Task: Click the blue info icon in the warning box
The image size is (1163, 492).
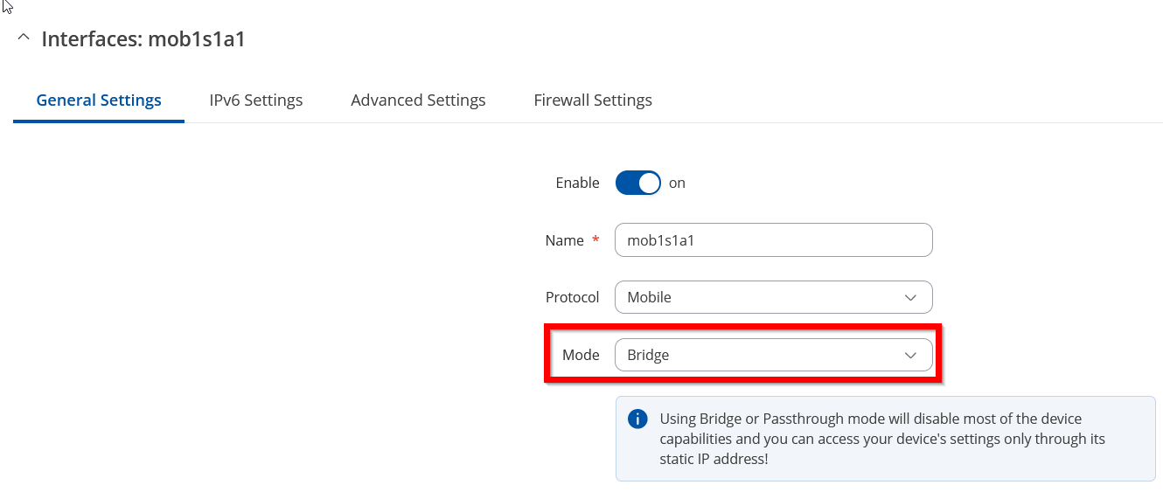Action: (x=638, y=419)
